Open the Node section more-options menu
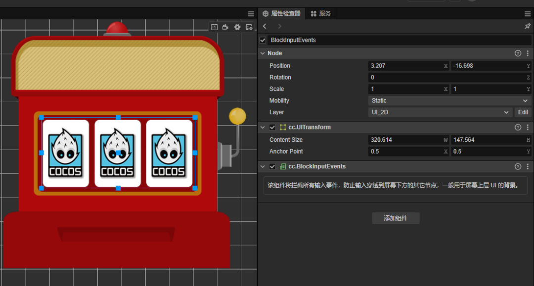The height and width of the screenshot is (286, 534). [528, 53]
